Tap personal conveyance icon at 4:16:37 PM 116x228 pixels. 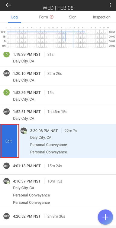[x=7, y=181]
